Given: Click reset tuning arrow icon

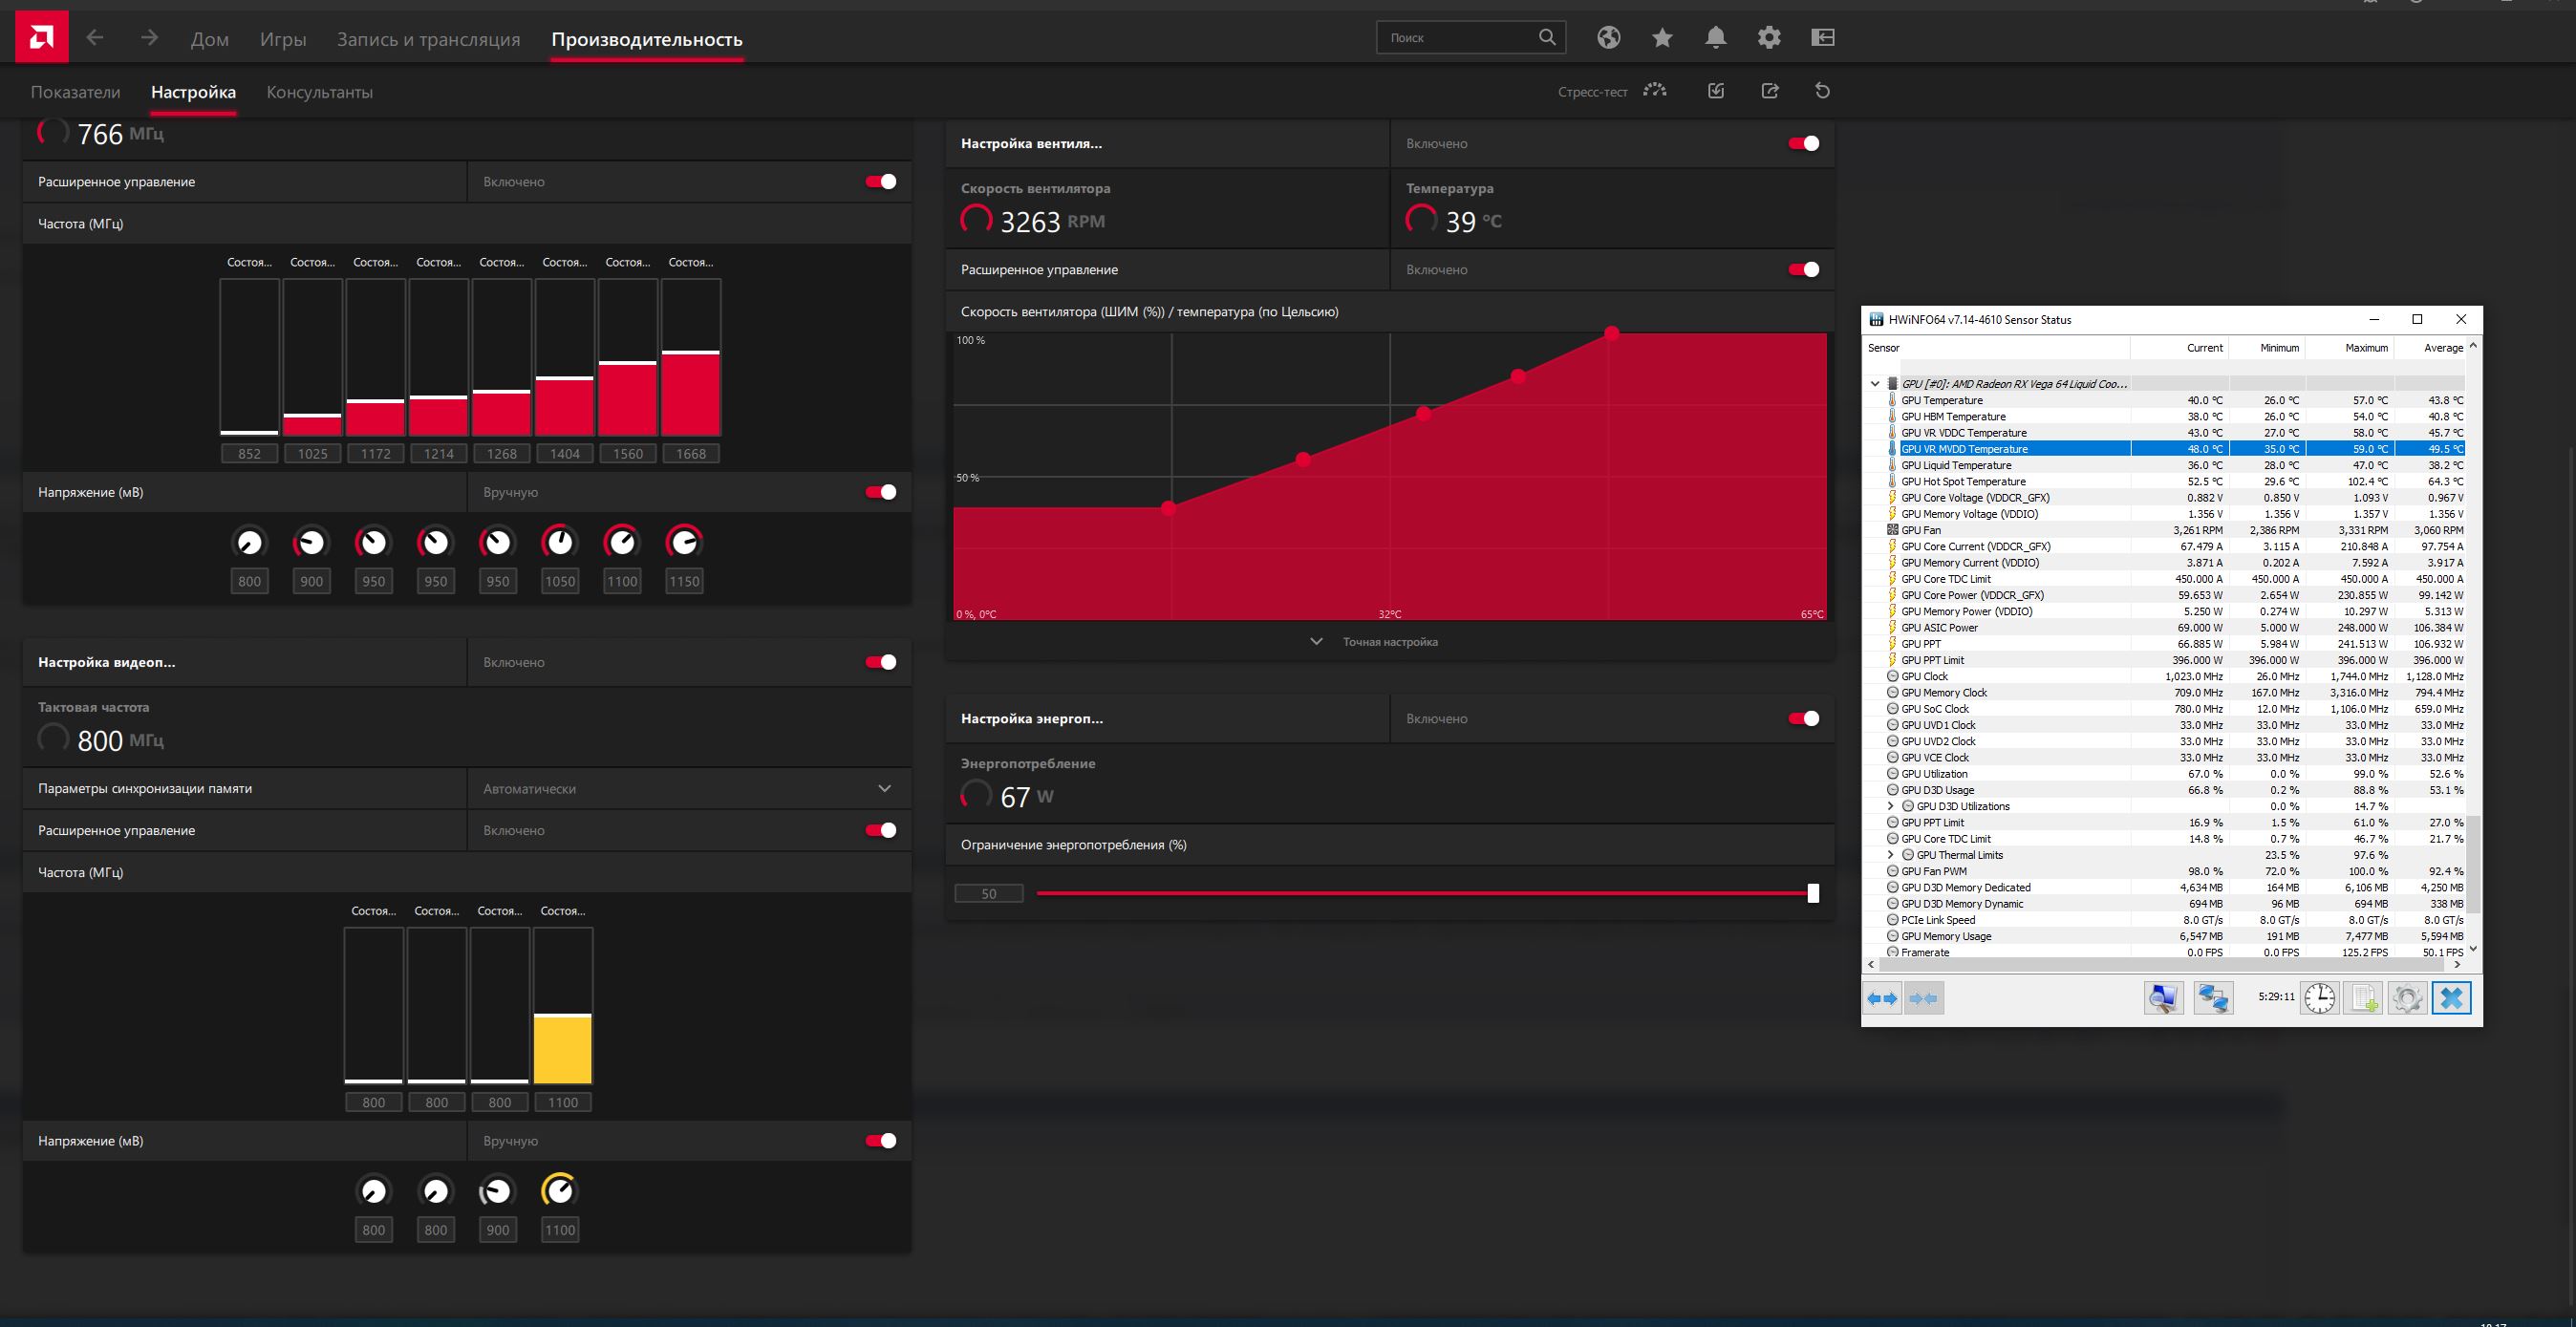Looking at the screenshot, I should coord(1822,91).
